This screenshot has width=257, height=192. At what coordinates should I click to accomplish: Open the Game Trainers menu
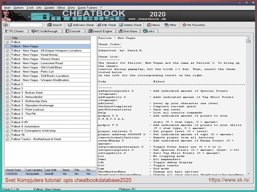[x=87, y=8]
